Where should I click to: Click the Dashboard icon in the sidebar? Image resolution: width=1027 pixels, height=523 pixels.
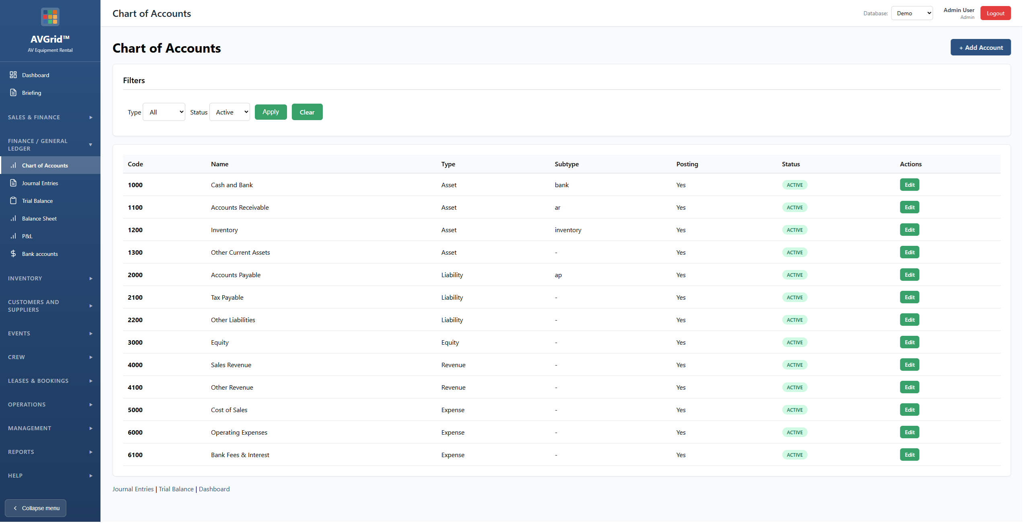(13, 75)
